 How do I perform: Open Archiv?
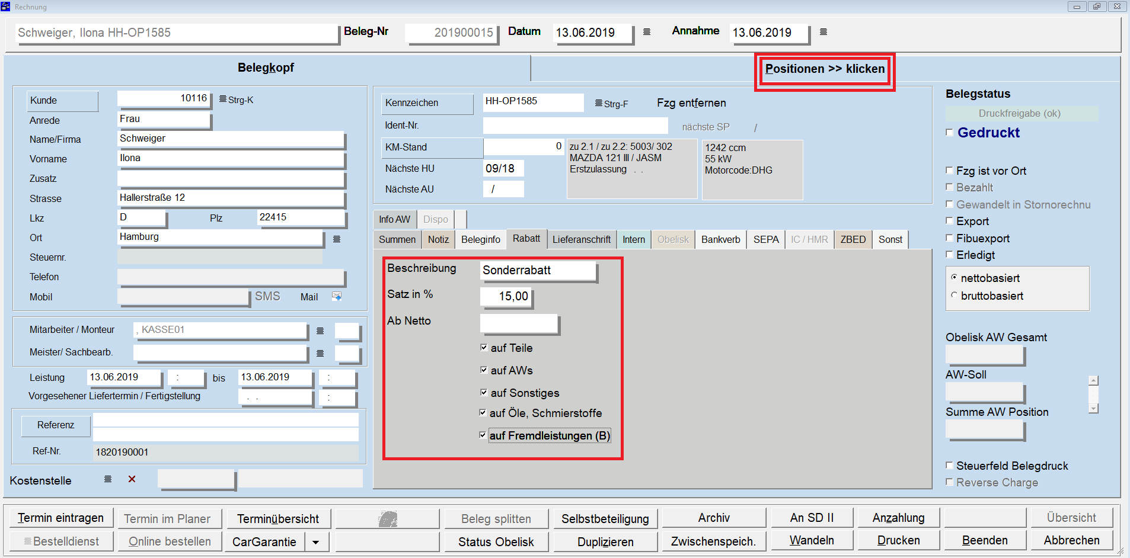pyautogui.click(x=714, y=518)
